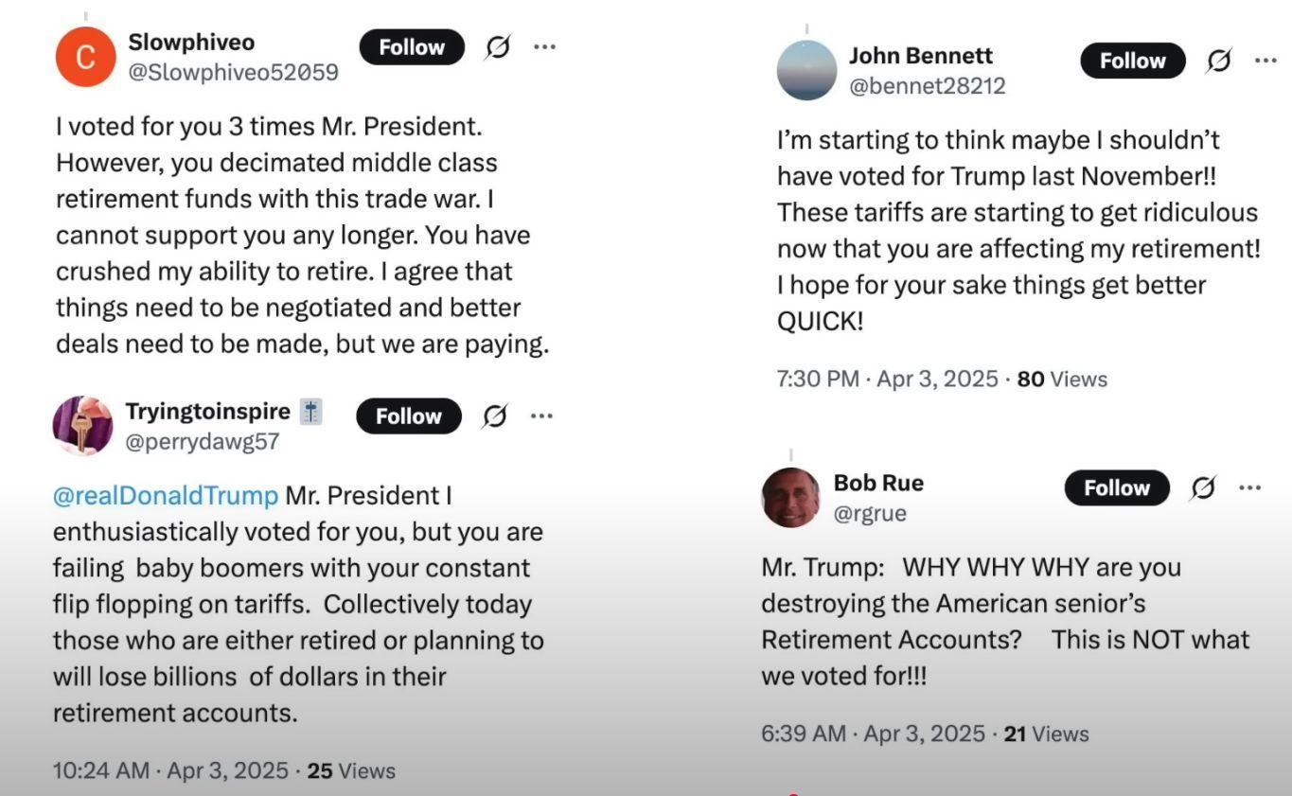This screenshot has height=796, width=1292.
Task: Open Slowphiveo's orange C avatar
Action: (x=85, y=57)
